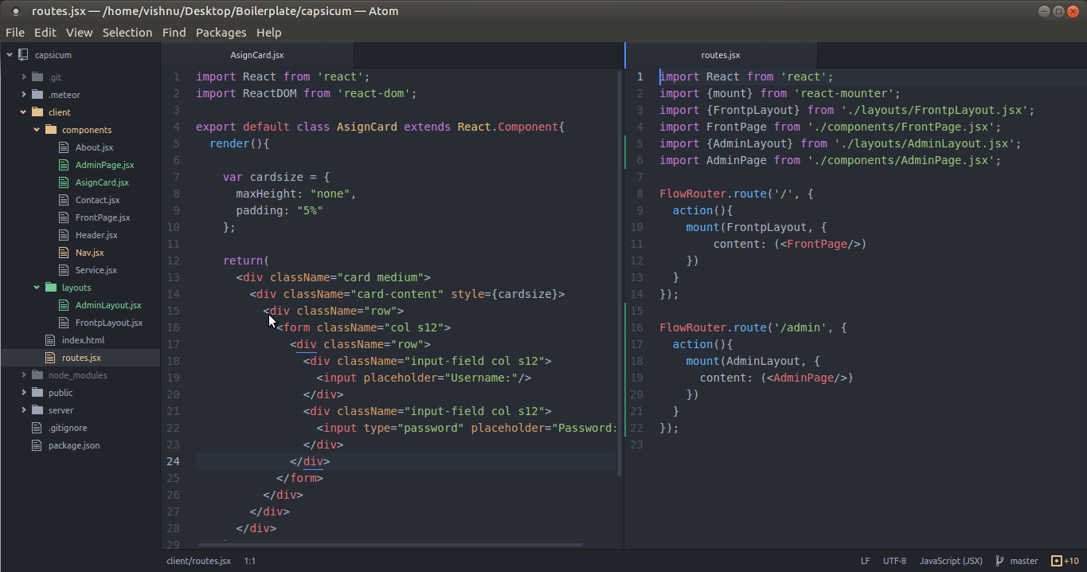Click the .gitignore file icon
Viewport: 1087px width, 572px height.
point(37,428)
